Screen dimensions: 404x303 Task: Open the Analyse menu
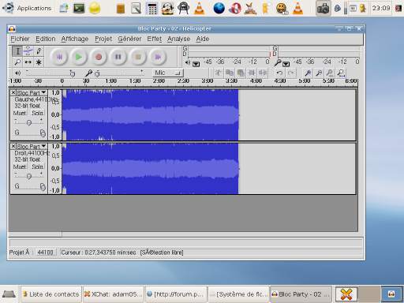[x=178, y=39]
